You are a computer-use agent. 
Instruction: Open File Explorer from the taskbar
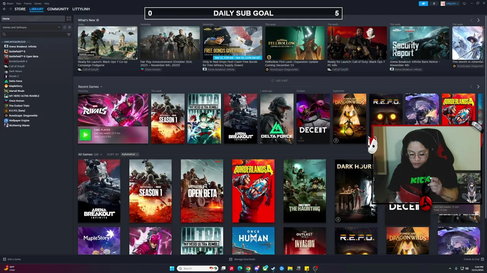(290, 268)
